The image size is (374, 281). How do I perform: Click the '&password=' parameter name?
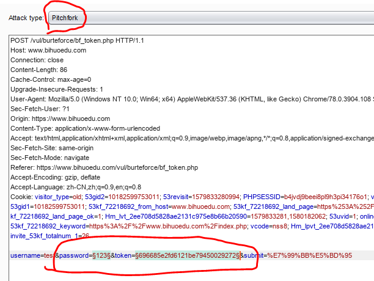(x=74, y=255)
